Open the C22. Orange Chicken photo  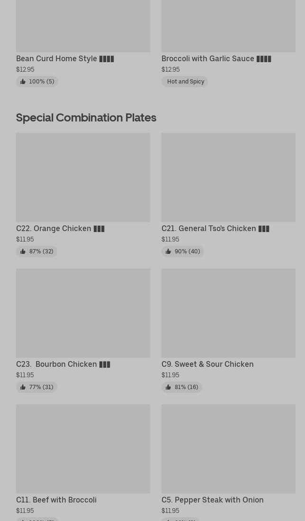coord(83,177)
